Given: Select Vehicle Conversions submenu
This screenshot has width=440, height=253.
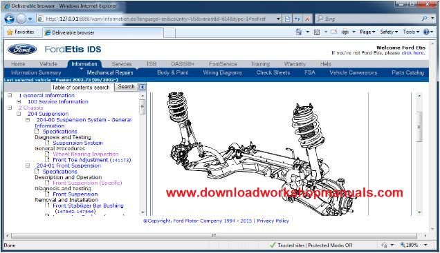Looking at the screenshot, I should 354,72.
